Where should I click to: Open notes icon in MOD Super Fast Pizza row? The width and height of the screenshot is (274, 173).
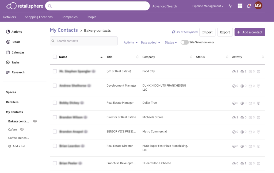[x=259, y=146]
